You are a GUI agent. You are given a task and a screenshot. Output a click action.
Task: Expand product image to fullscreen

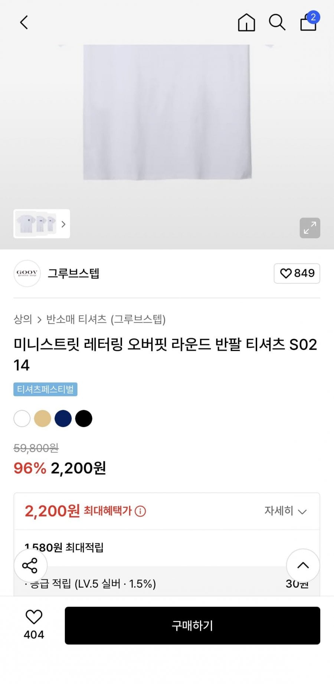click(x=310, y=228)
